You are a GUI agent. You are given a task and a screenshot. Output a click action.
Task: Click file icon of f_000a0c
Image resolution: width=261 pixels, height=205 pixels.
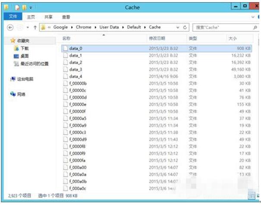coord(66,189)
